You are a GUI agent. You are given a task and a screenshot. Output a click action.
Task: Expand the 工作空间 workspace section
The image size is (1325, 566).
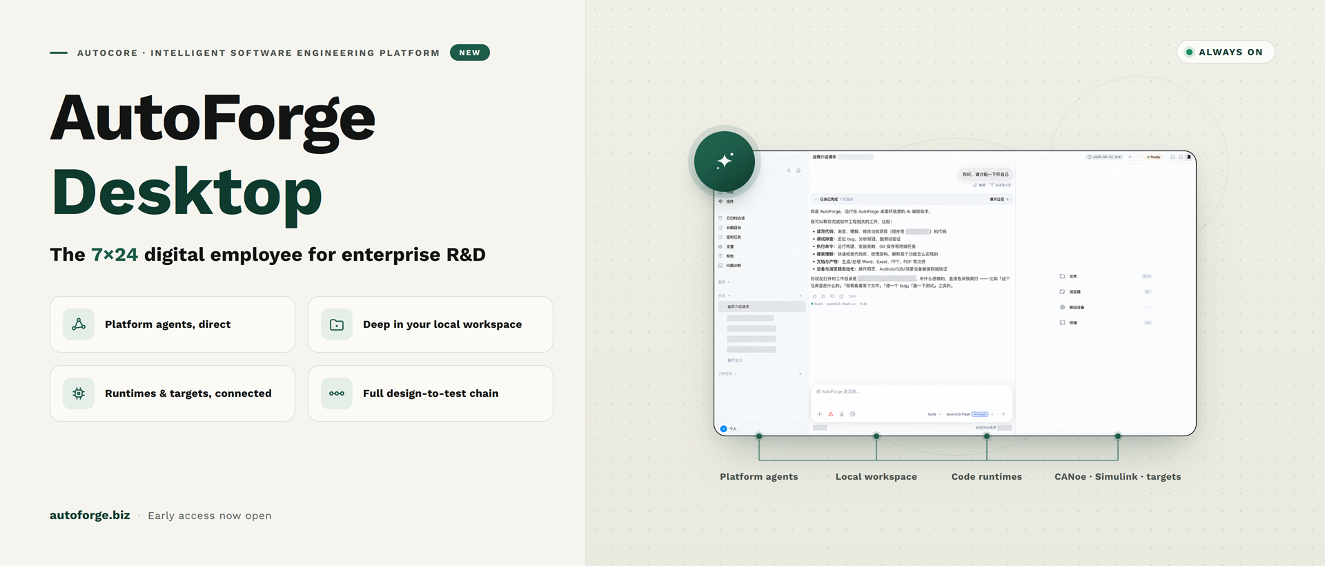727,373
